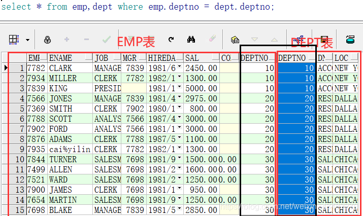Click the cai%yilin name cell

click(70, 149)
